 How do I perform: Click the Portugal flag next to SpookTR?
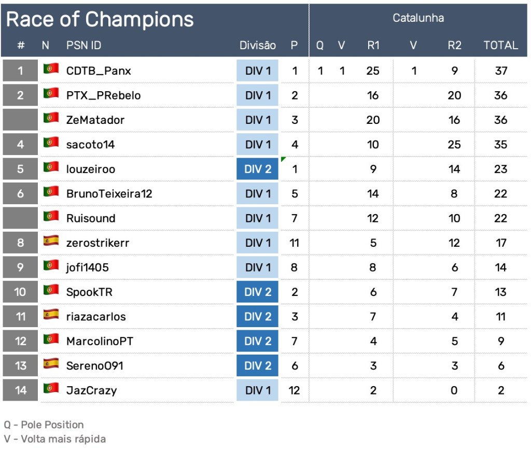tap(51, 290)
